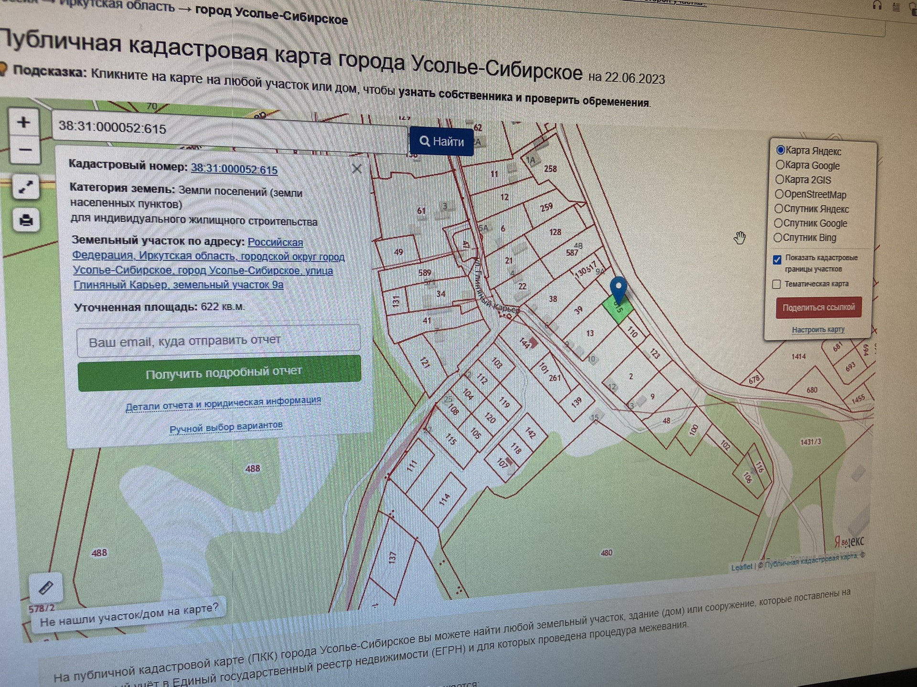
Task: Click the zoom out minus button
Action: pyautogui.click(x=24, y=150)
